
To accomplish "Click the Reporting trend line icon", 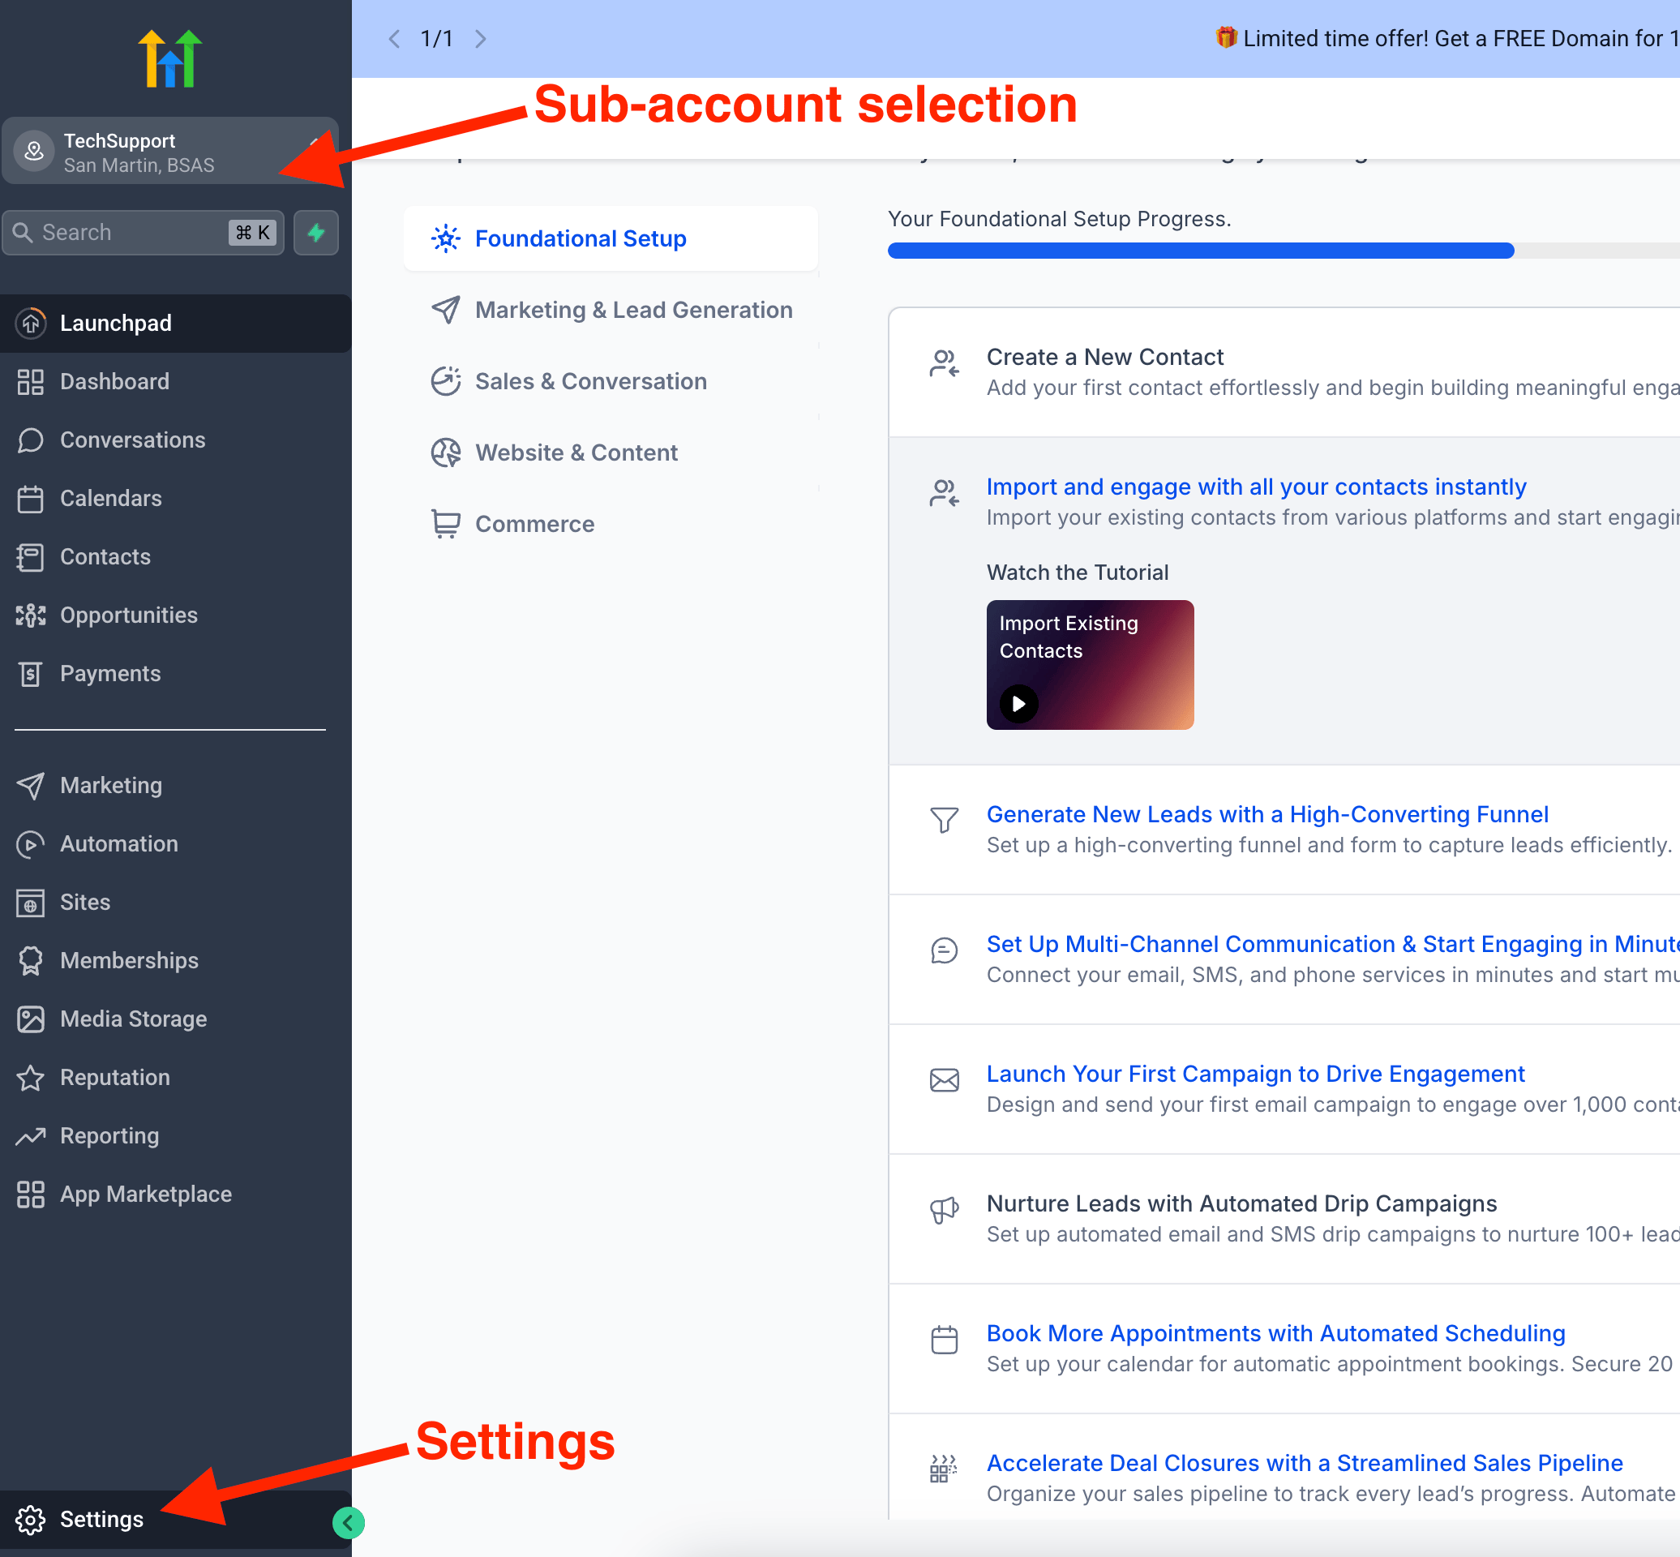I will [x=30, y=1137].
